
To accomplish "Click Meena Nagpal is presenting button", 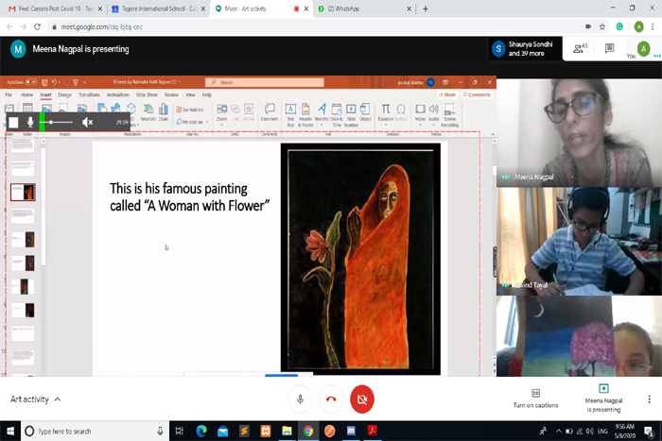I will pyautogui.click(x=603, y=399).
